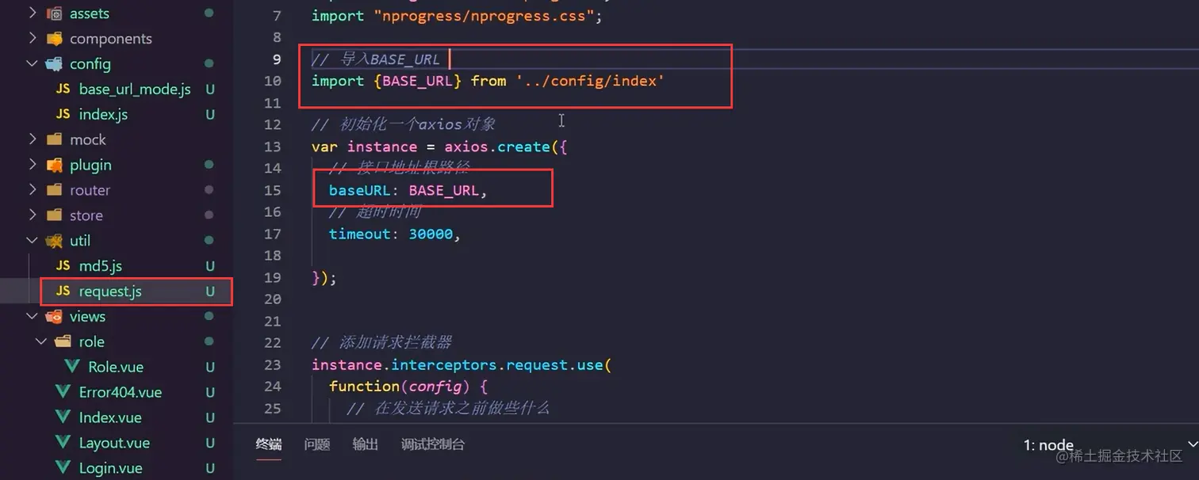Image resolution: width=1199 pixels, height=480 pixels.
Task: Click Vue icon of Role.vue
Action: pos(72,367)
